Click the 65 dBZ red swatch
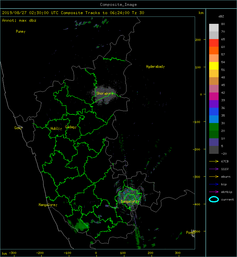237x257 pixels. pyautogui.click(x=214, y=43)
